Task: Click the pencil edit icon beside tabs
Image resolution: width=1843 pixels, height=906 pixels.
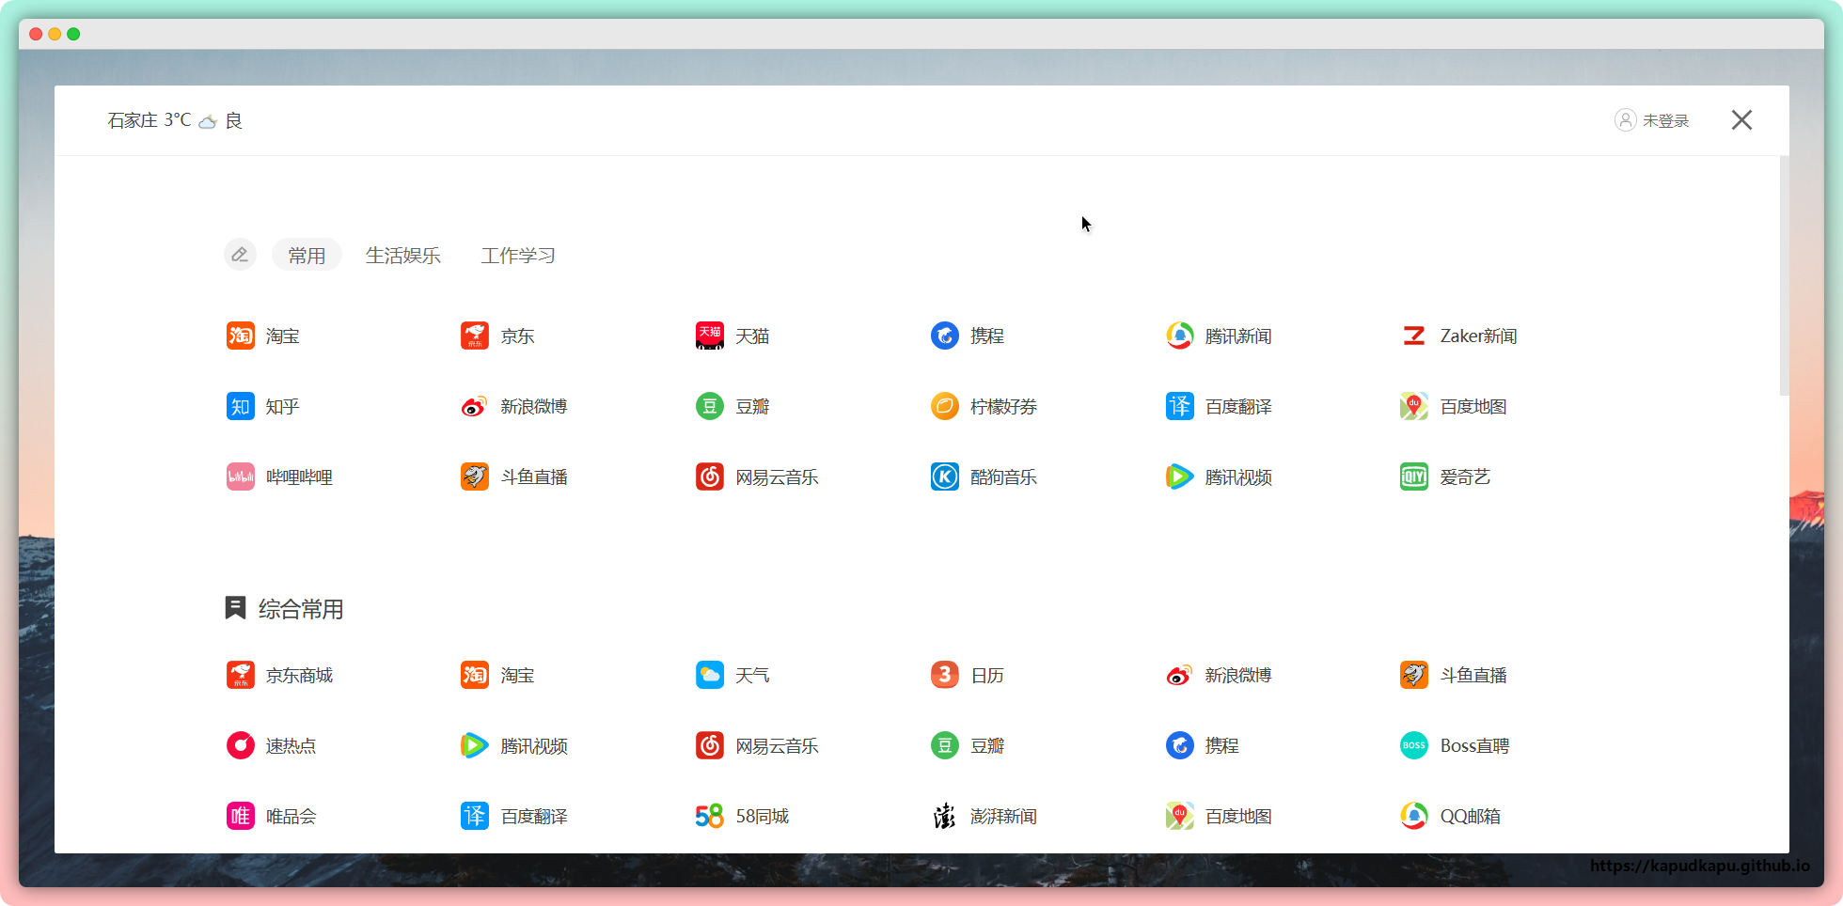Action: point(240,255)
